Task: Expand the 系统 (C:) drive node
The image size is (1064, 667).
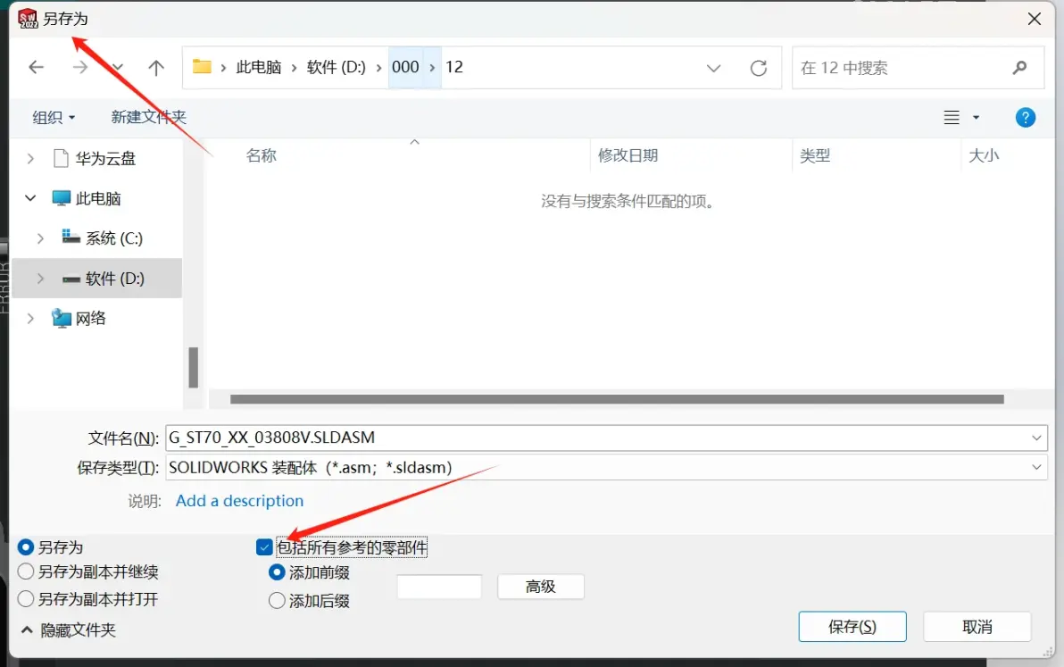Action: [x=41, y=238]
